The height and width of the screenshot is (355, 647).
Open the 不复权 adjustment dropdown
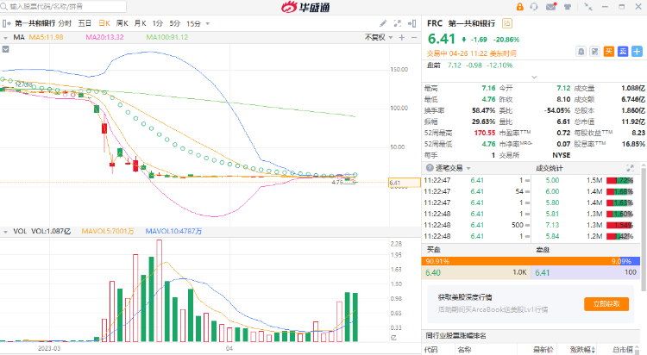[x=379, y=37]
